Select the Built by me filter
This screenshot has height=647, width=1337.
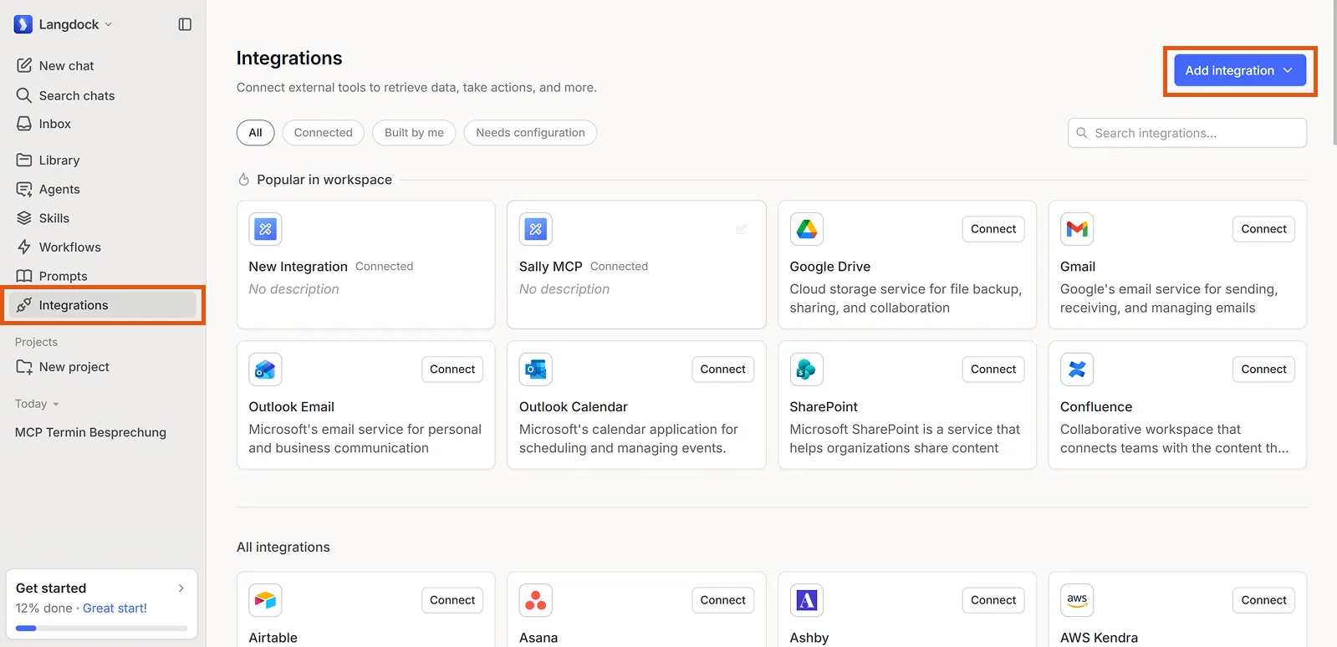click(x=414, y=133)
